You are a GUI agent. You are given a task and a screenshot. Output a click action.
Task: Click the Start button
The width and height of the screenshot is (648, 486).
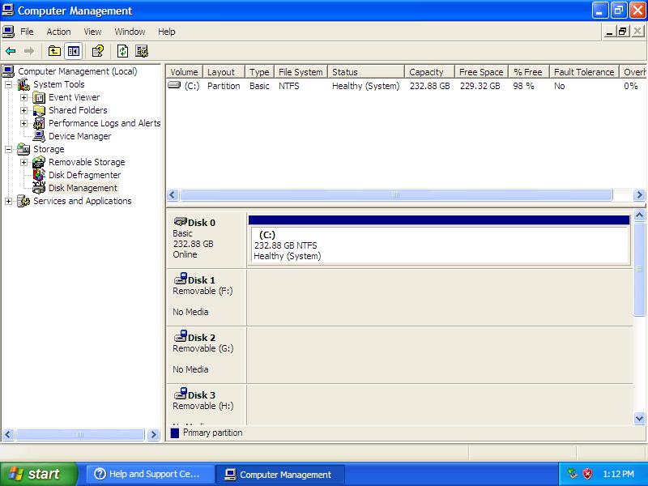tap(39, 474)
